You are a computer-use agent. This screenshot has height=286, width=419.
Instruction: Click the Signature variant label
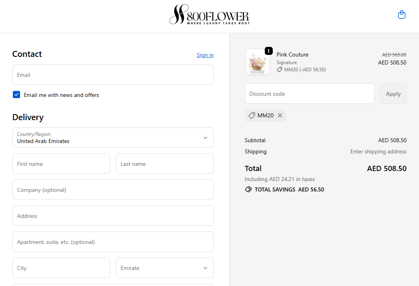click(x=287, y=62)
